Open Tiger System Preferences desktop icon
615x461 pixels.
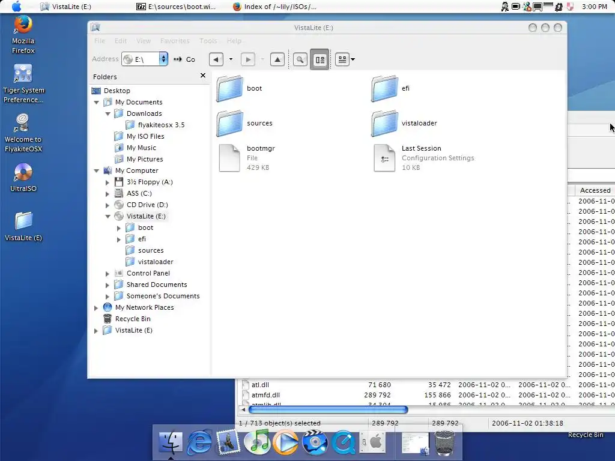[x=23, y=84]
